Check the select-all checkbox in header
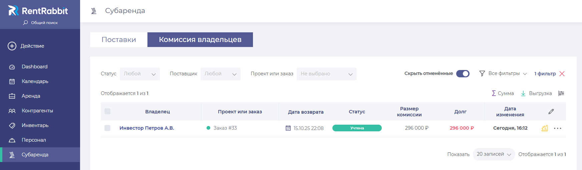Screen dimensions: 582x170 point(107,111)
